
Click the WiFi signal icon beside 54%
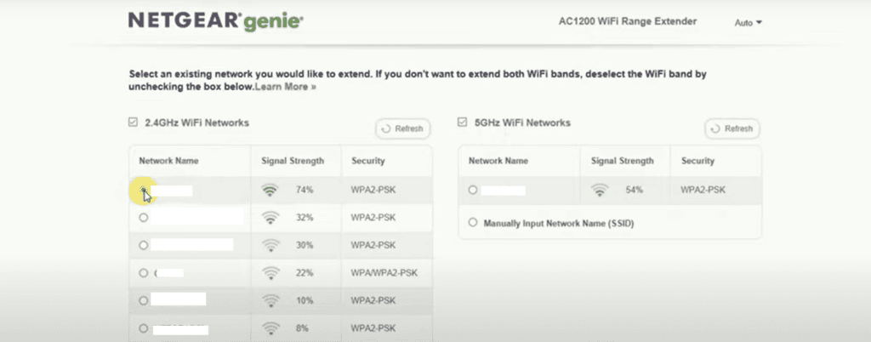[600, 191]
